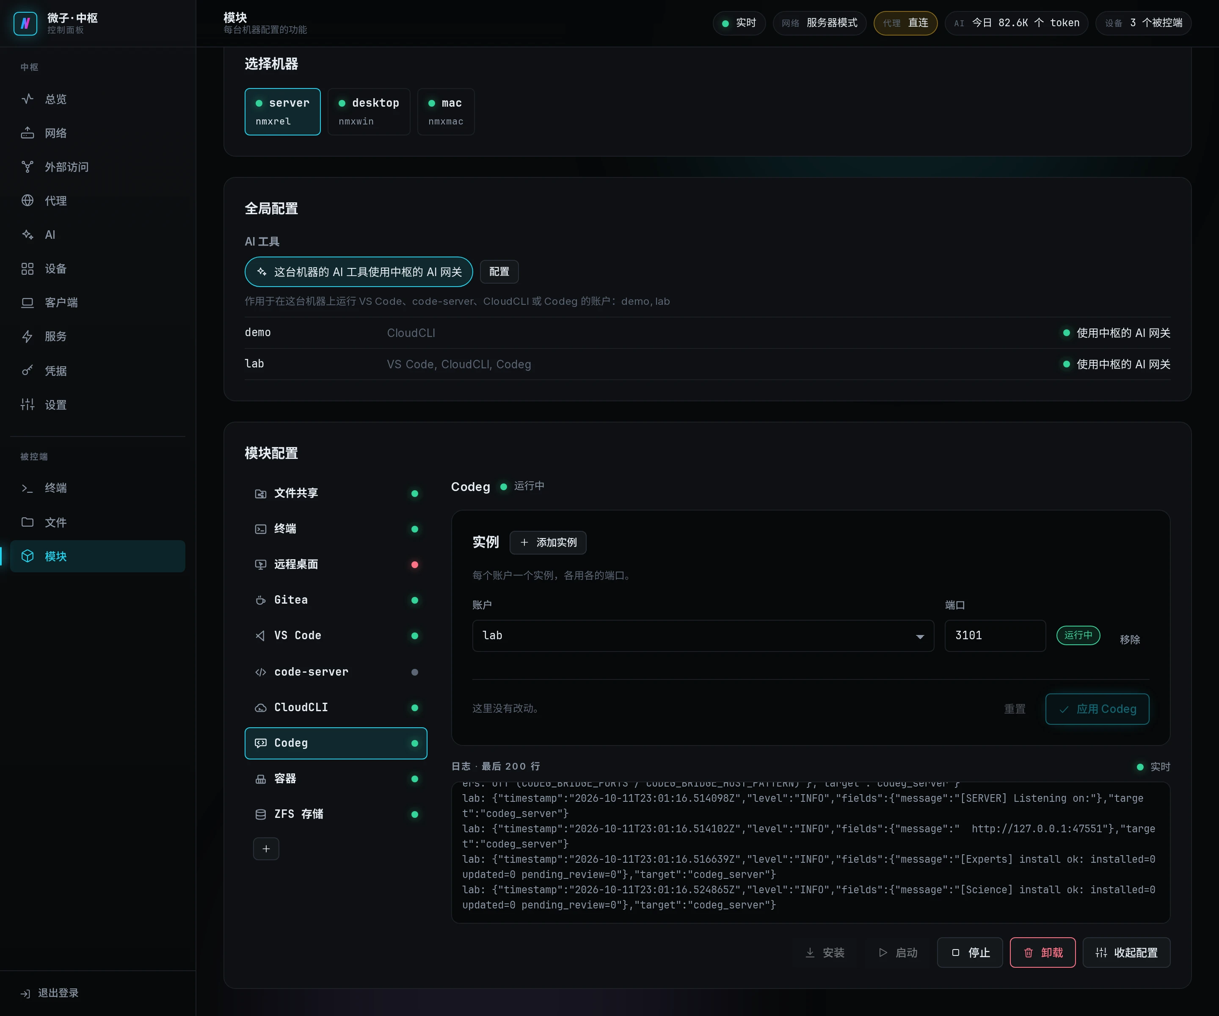The width and height of the screenshot is (1219, 1016).
Task: Select the mac nmxmac machine
Action: tap(446, 111)
